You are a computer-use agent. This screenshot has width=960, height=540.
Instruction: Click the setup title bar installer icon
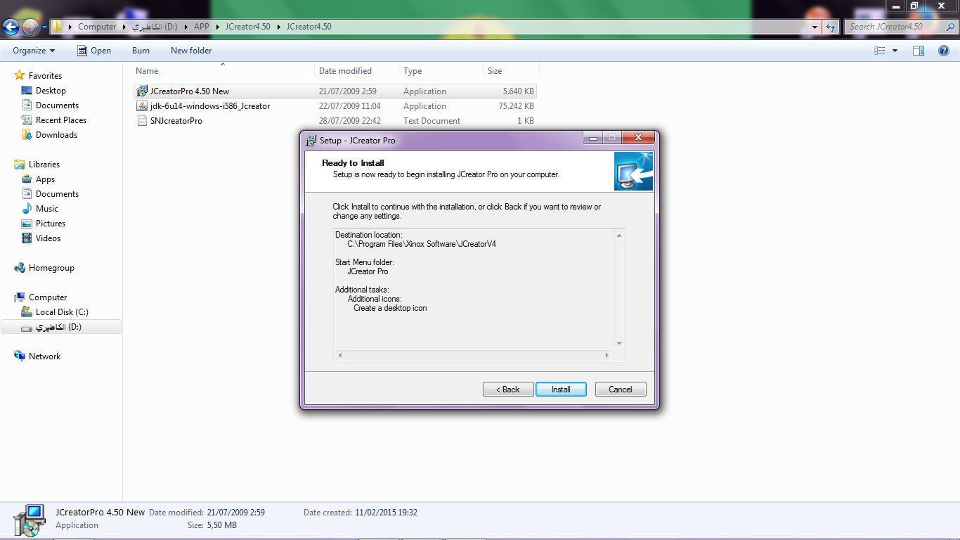click(311, 141)
